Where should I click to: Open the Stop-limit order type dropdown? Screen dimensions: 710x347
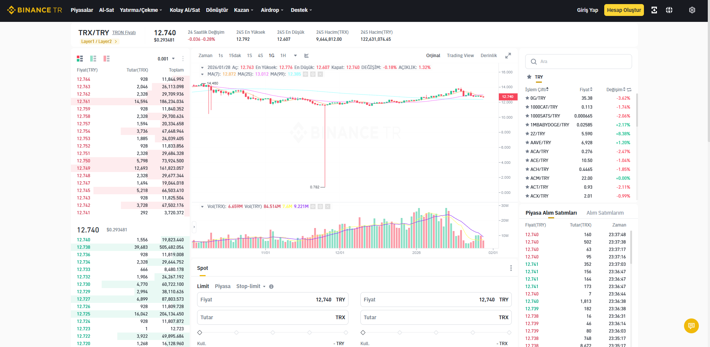[x=251, y=286]
